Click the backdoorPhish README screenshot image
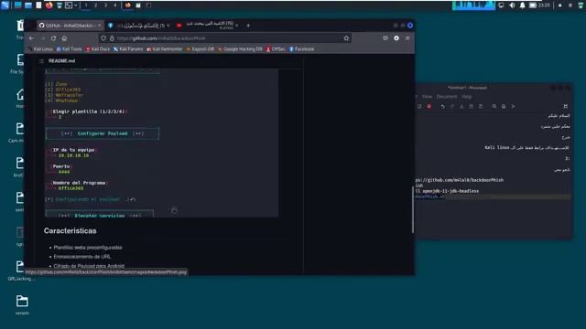Screen dimensions: 586x329 [161, 143]
